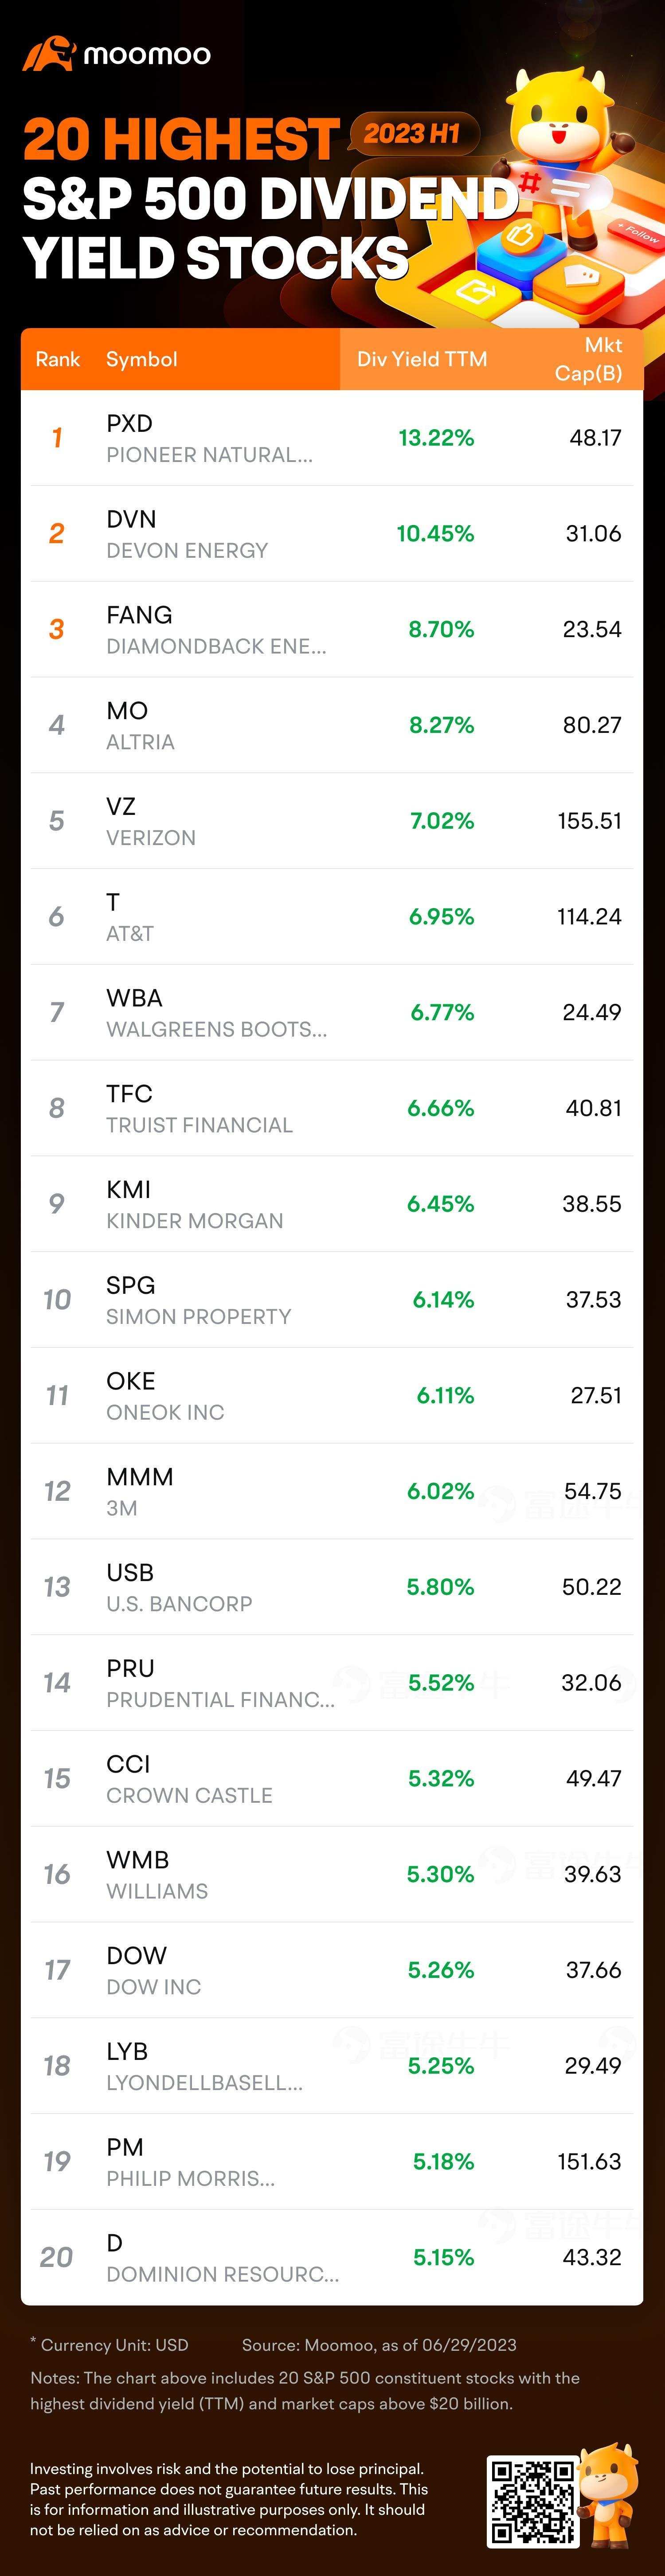Image resolution: width=665 pixels, height=2576 pixels.
Task: Select the DVN Devon Energy row
Action: click(332, 534)
